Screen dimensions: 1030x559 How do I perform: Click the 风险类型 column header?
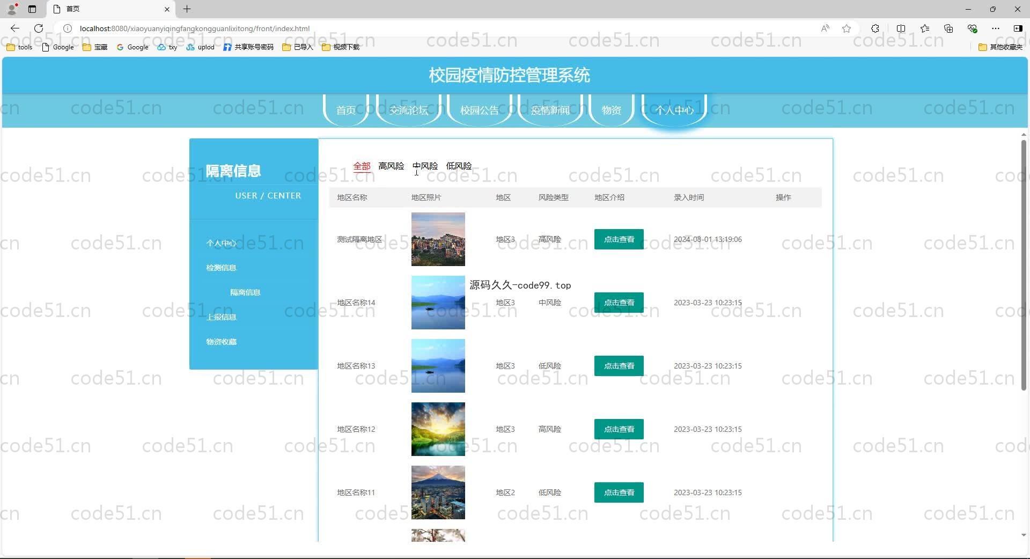[x=554, y=197]
